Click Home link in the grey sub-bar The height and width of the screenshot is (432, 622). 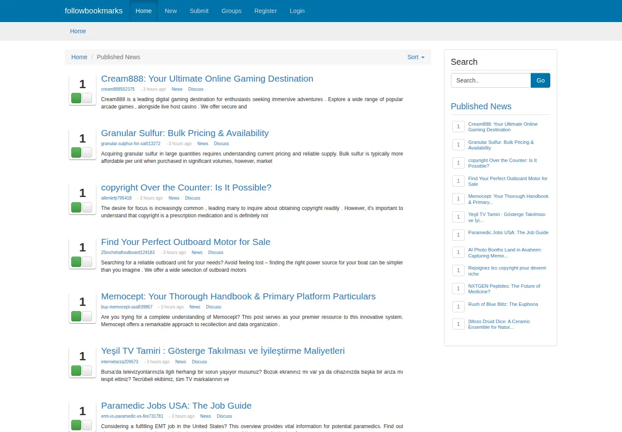coord(78,31)
